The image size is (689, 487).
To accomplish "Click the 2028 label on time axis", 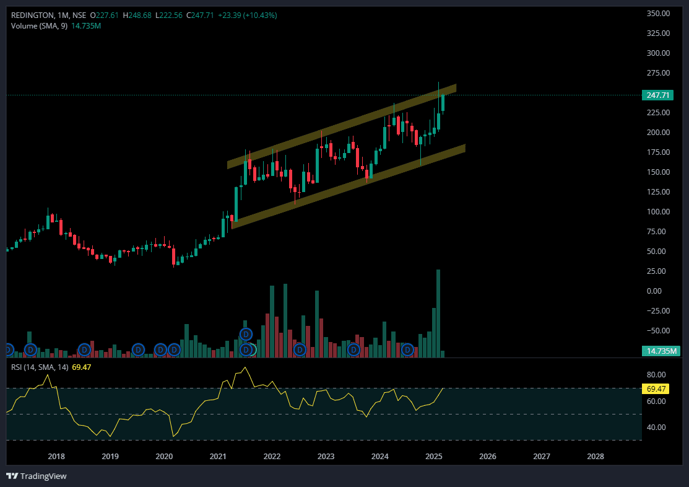I will [x=596, y=456].
